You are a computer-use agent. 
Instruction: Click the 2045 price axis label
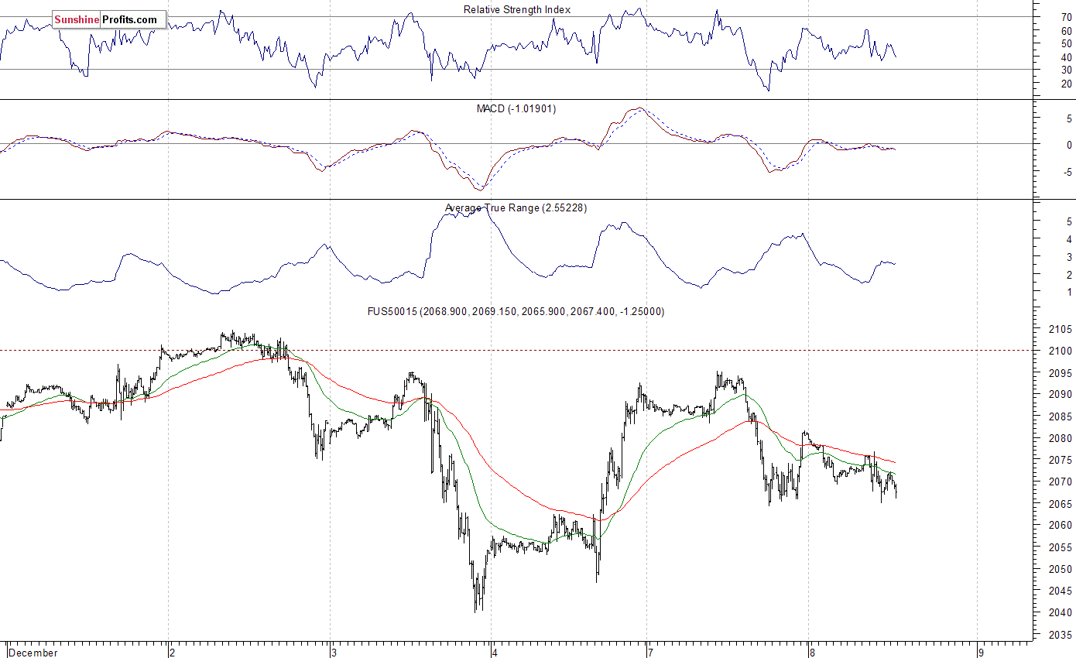[x=1061, y=591]
